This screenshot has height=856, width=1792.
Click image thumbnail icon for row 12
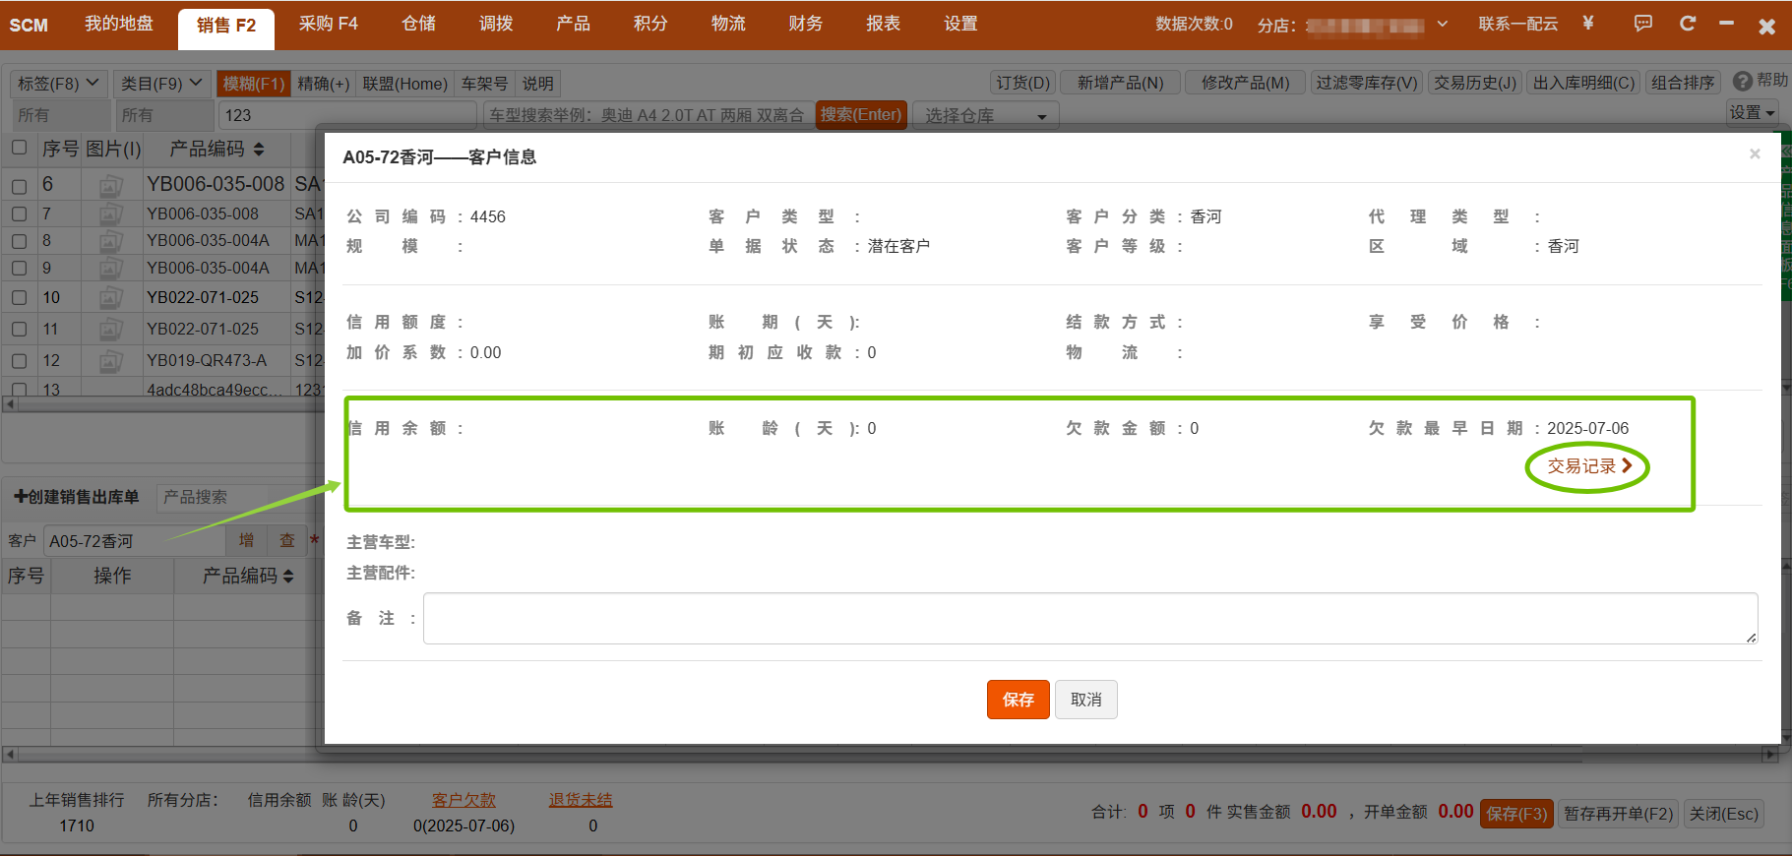pos(111,361)
